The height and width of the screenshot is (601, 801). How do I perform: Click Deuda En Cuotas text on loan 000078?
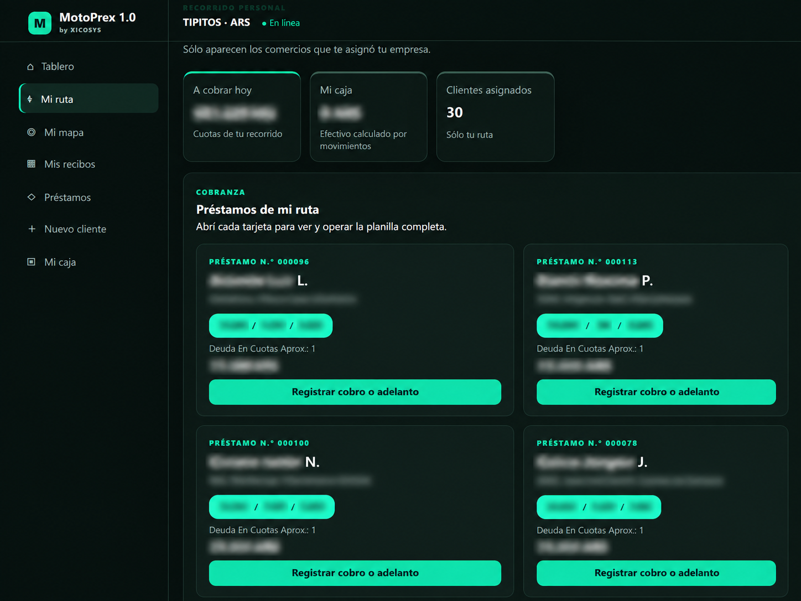[x=590, y=530]
